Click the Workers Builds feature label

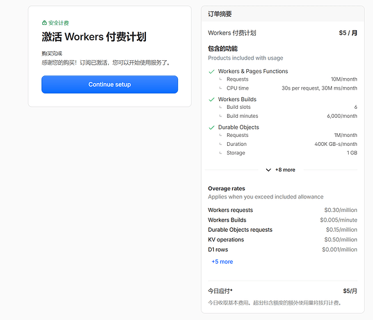237,99
